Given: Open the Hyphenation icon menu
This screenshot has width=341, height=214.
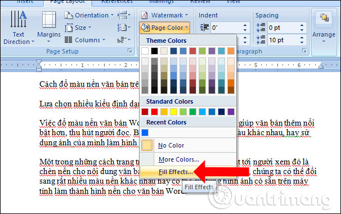Looking at the screenshot, I should click(124, 40).
